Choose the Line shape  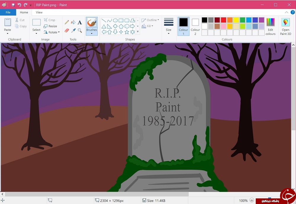104,20
